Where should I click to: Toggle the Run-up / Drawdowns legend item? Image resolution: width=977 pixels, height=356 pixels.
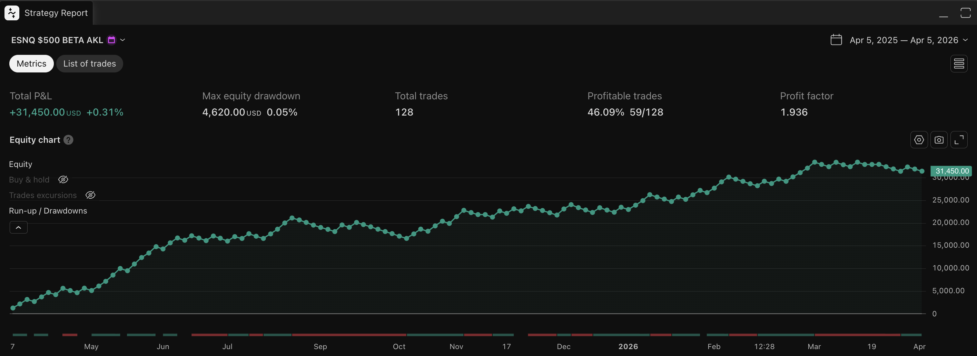[48, 211]
